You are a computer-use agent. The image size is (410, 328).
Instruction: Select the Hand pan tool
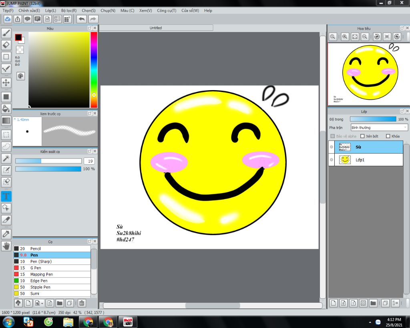pyautogui.click(x=6, y=245)
